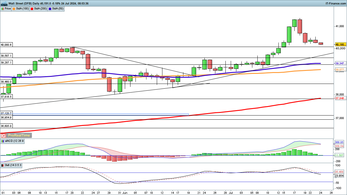The width and height of the screenshot is (347, 195).
Task: Click the orange SMA (100) color swatch
Action: 14,9
